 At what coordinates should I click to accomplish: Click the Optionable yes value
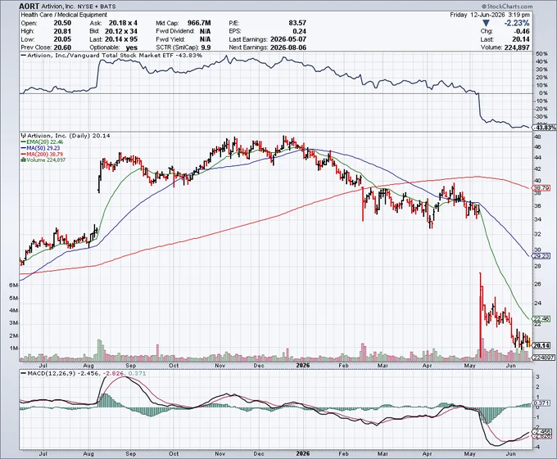click(131, 47)
